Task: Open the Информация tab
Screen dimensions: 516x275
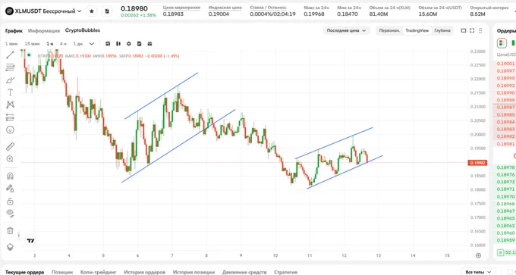Action: (44, 30)
